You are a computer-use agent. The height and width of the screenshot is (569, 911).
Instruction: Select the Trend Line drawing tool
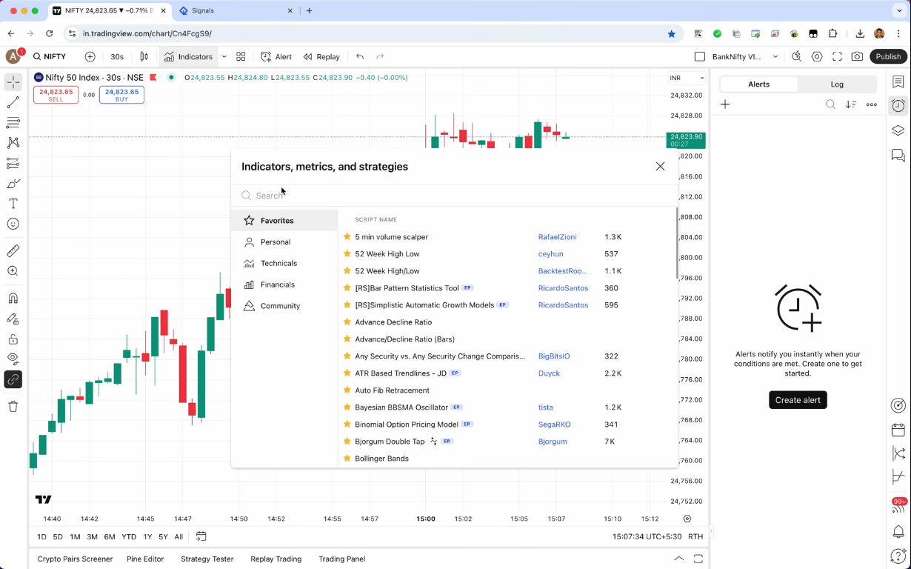pyautogui.click(x=13, y=102)
